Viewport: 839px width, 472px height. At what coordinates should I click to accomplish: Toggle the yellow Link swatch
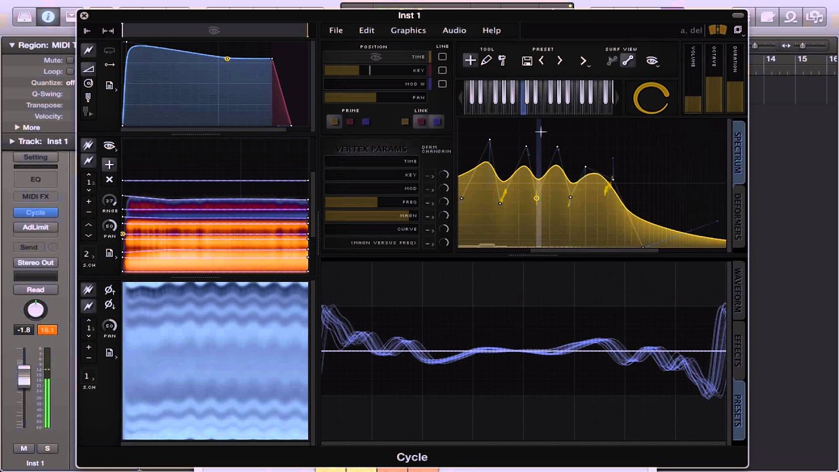[x=405, y=121]
